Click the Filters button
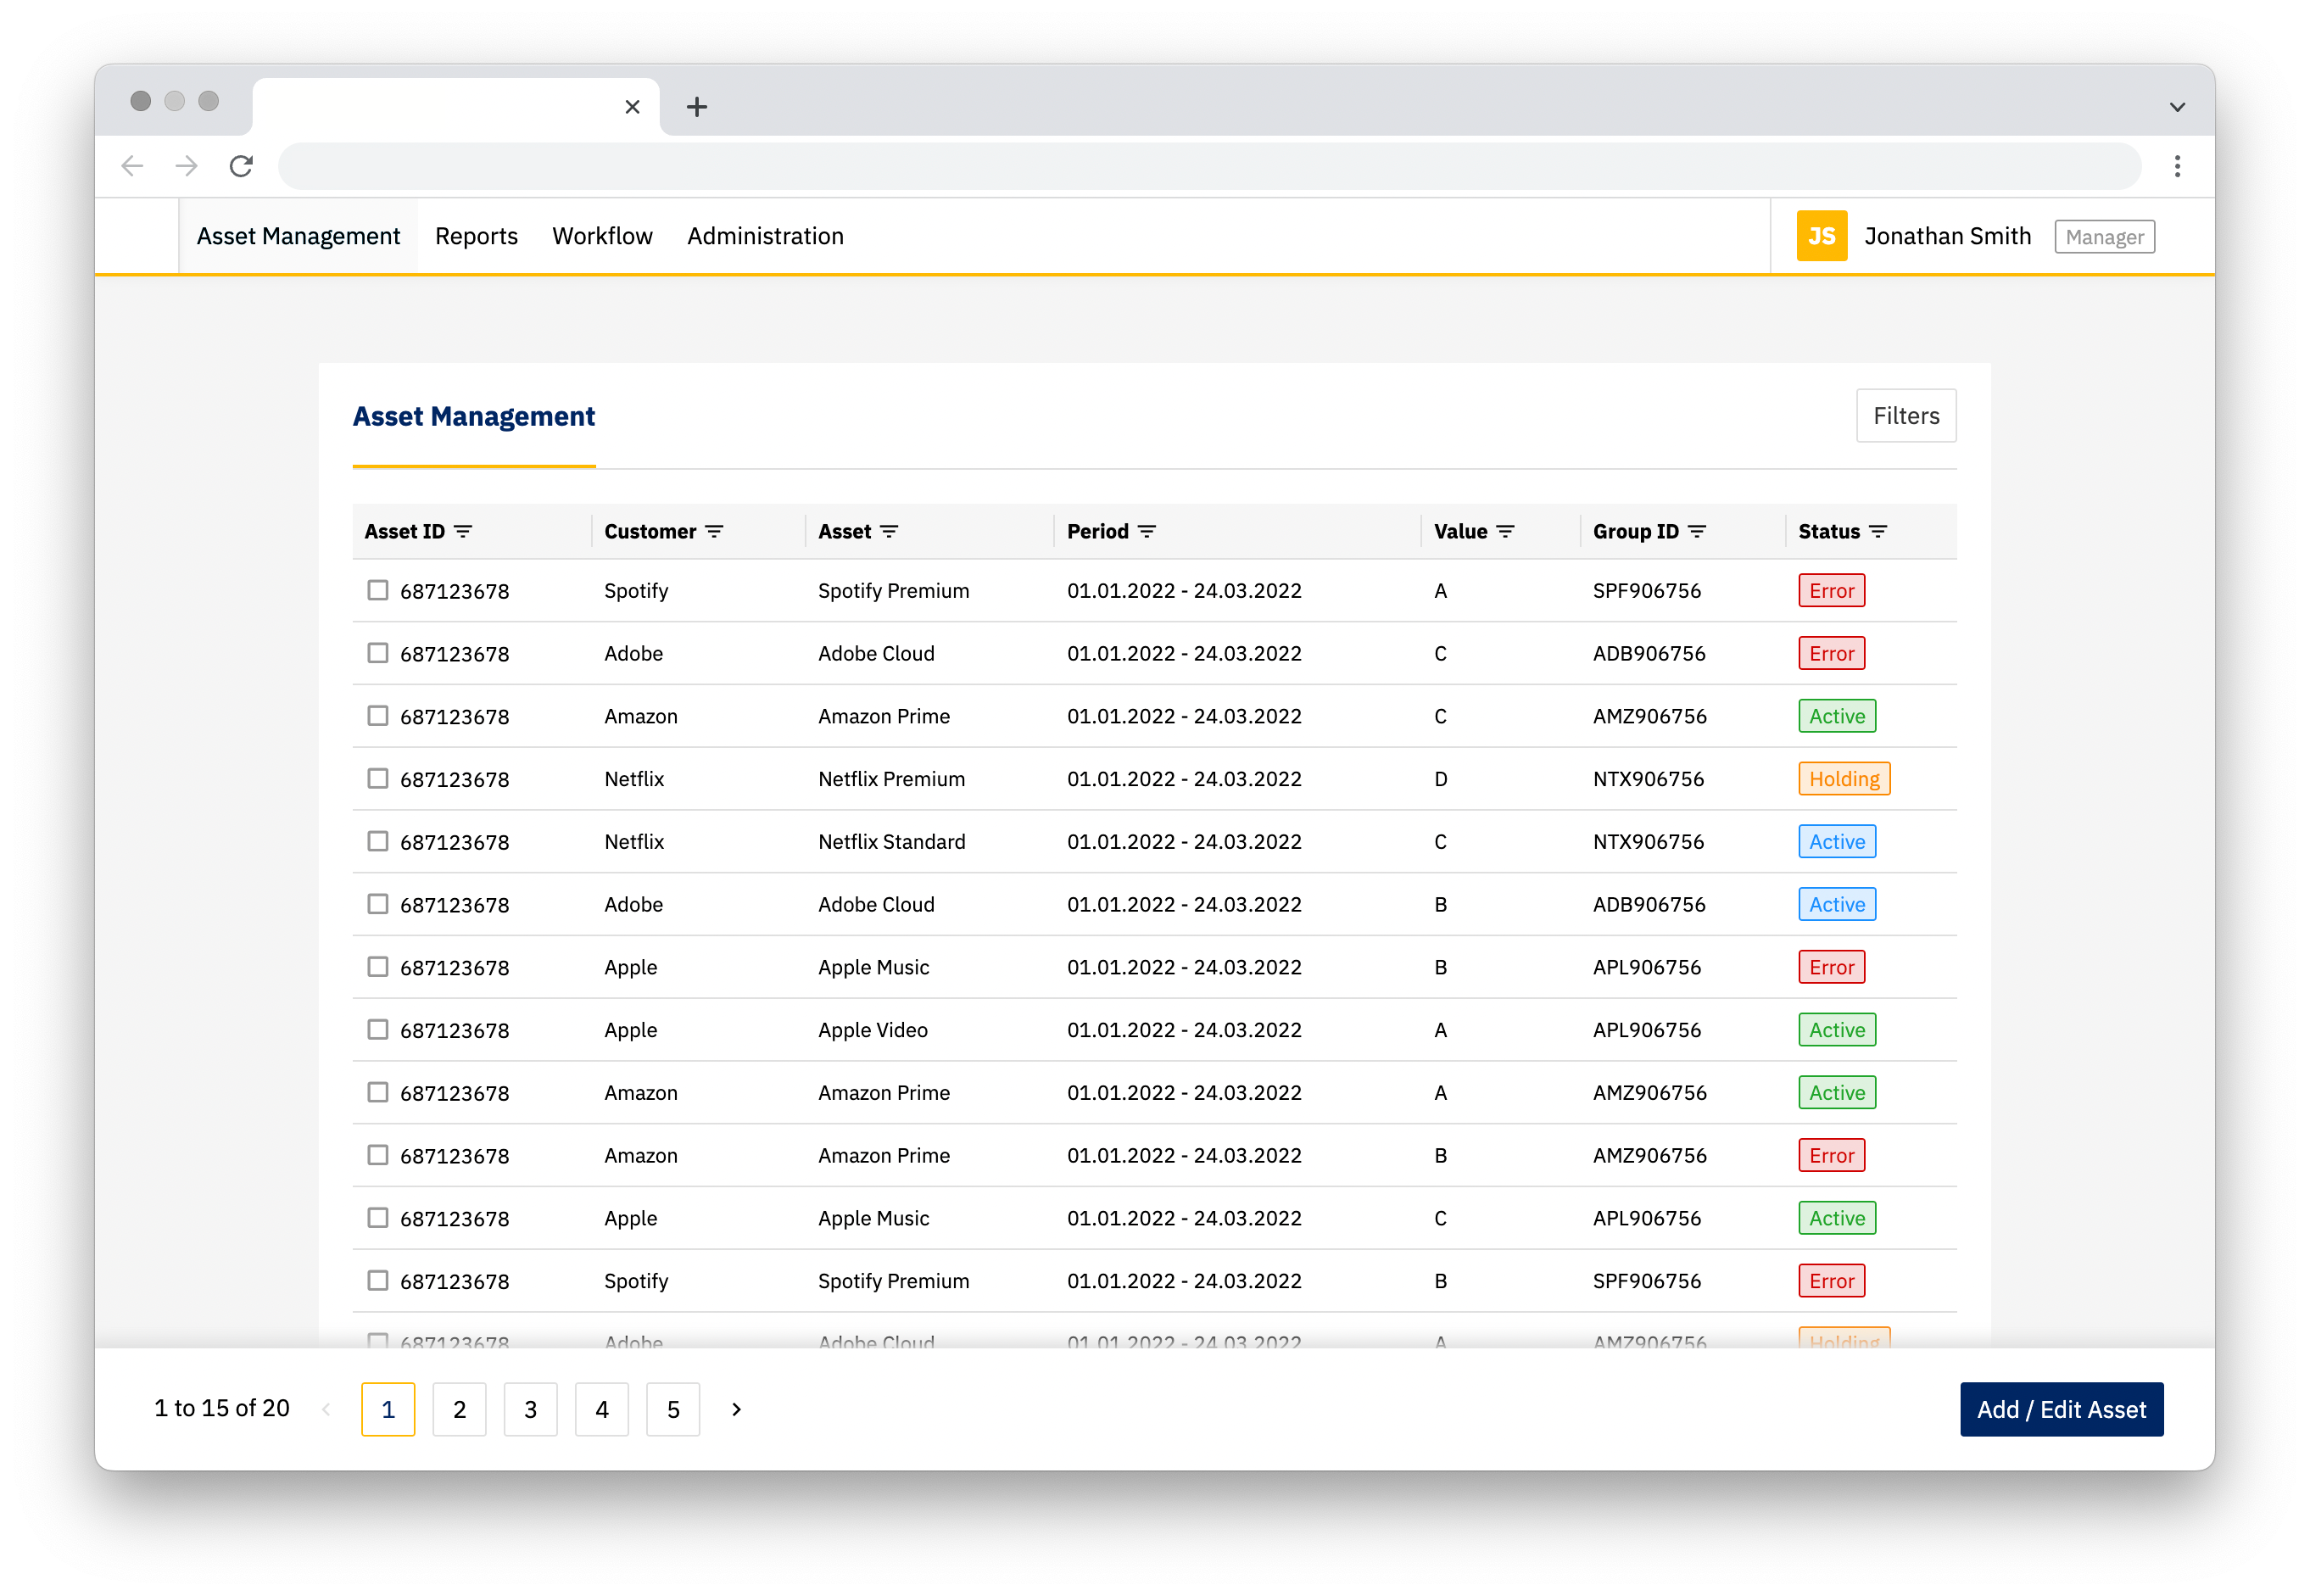 point(1905,415)
